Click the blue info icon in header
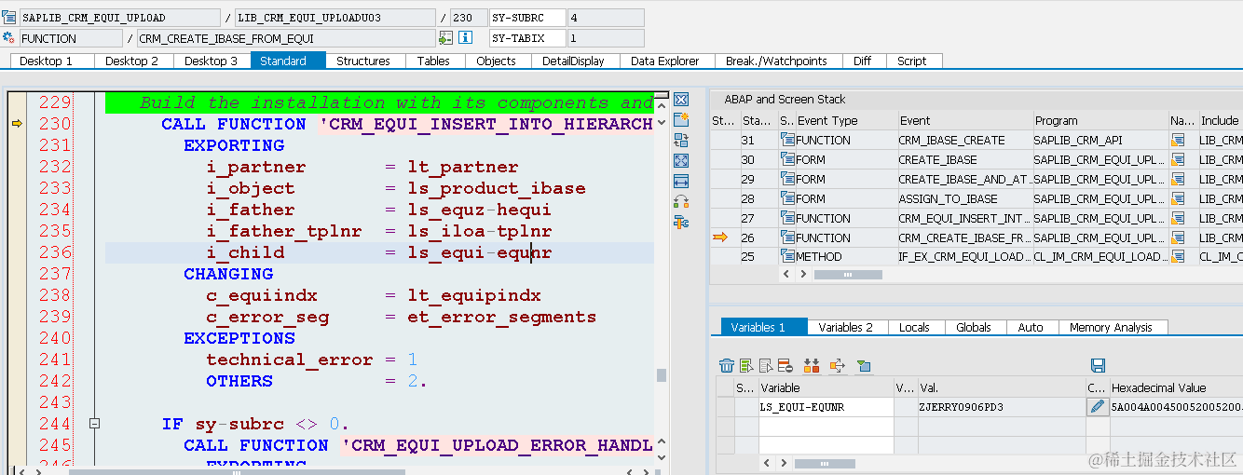This screenshot has width=1243, height=475. click(x=466, y=38)
